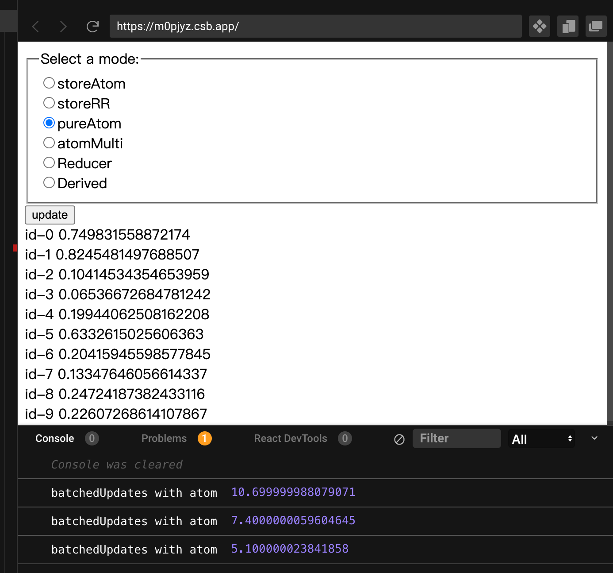Choose the atomMulti mode
This screenshot has height=573, width=613.
pyautogui.click(x=49, y=143)
